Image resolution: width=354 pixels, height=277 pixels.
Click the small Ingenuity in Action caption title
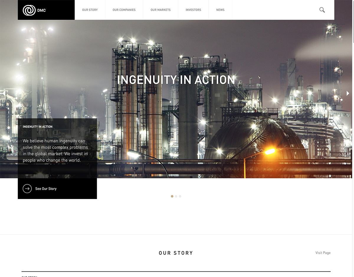37,127
